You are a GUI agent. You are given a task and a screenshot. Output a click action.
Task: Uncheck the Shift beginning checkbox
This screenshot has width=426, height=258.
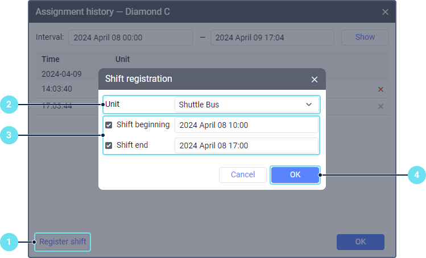(109, 125)
